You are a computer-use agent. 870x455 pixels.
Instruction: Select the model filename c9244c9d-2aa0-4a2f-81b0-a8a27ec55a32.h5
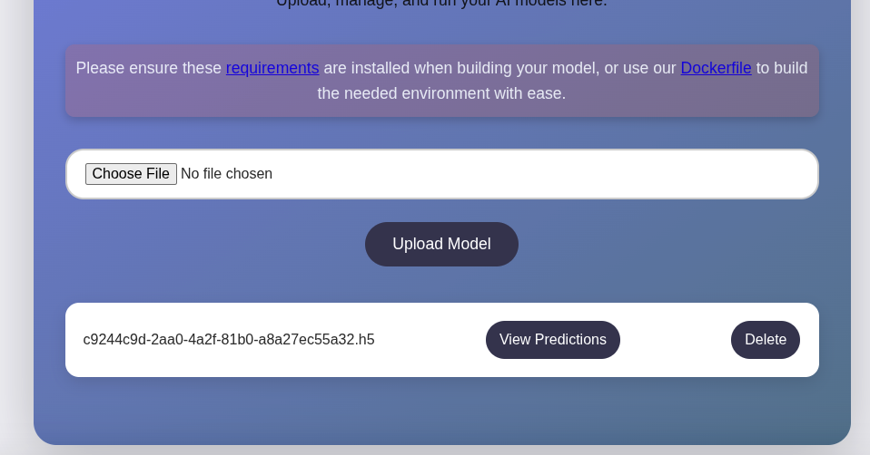coord(229,340)
